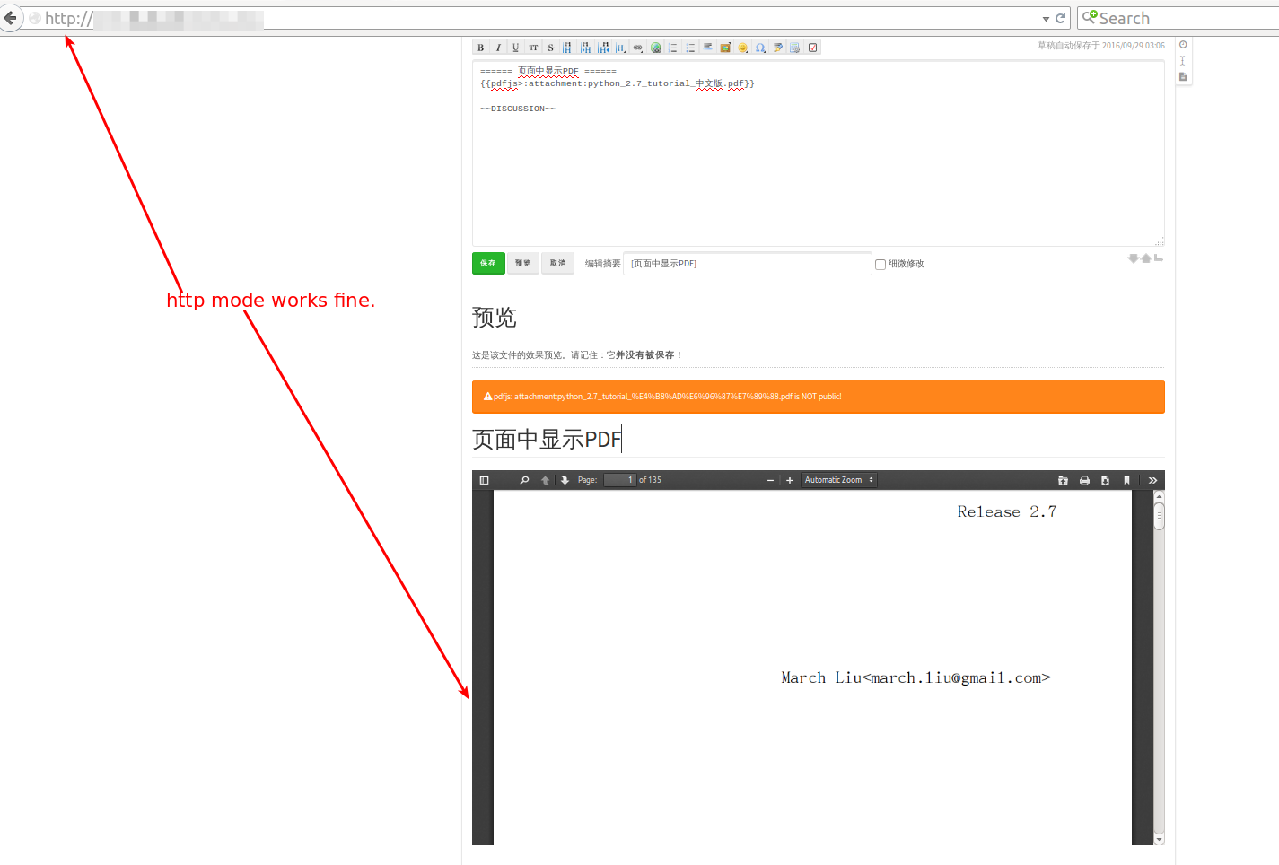1279x865 pixels.
Task: Open media manager to add images
Action: point(725,48)
